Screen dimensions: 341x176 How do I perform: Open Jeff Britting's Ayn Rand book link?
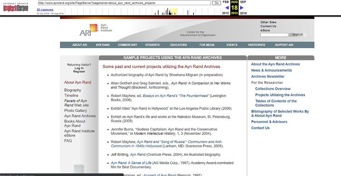(138, 155)
